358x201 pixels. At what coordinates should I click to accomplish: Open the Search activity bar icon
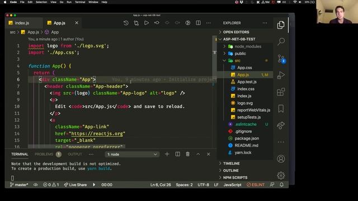pyautogui.click(x=281, y=41)
